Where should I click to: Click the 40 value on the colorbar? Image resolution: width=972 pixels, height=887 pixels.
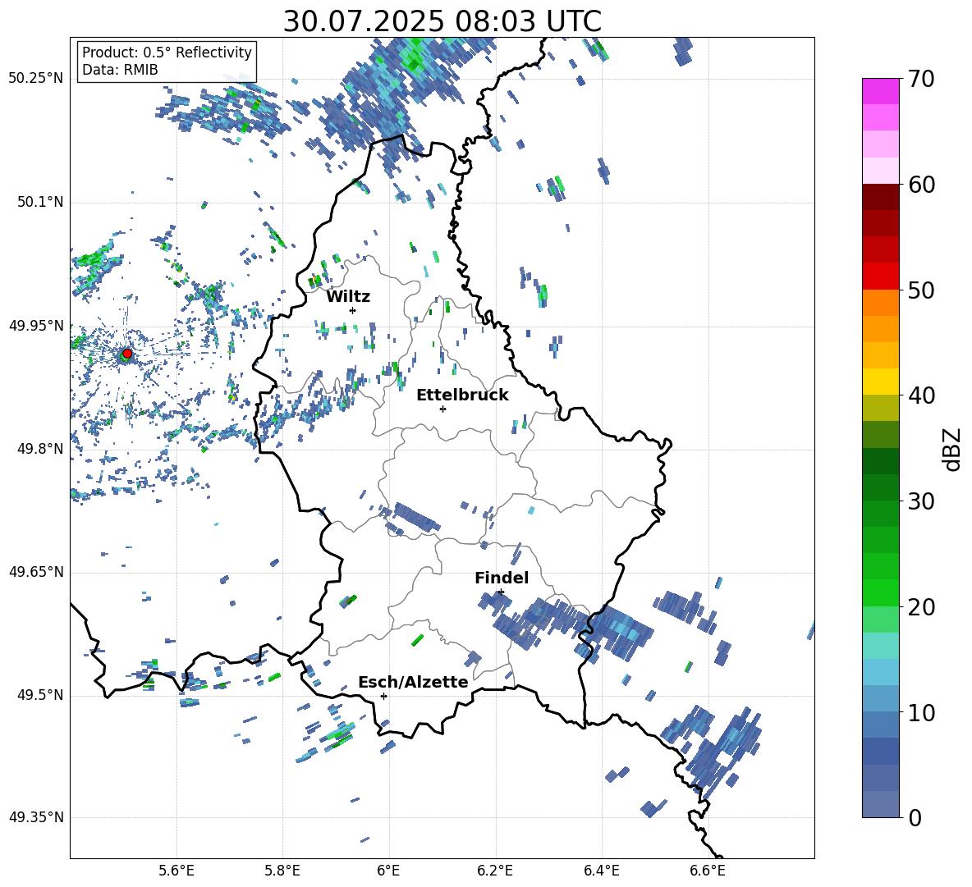[921, 395]
